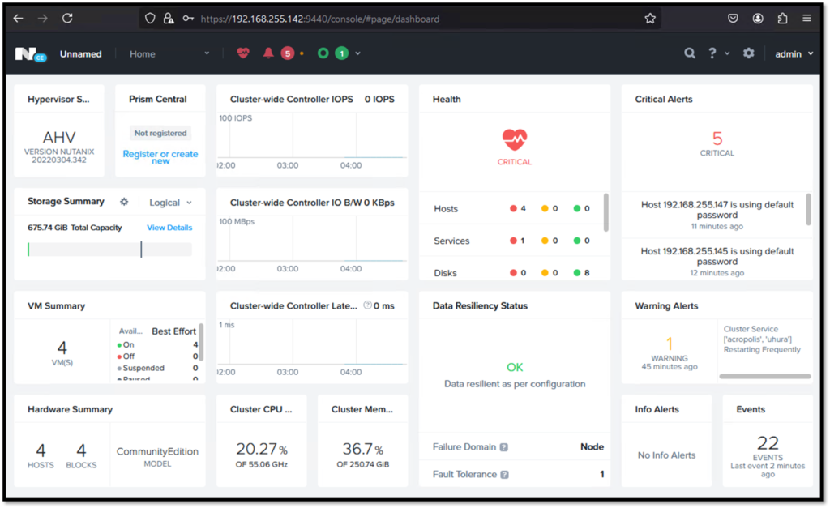Click the green task count badge 1
Screen dimensions: 830x508
coord(342,53)
